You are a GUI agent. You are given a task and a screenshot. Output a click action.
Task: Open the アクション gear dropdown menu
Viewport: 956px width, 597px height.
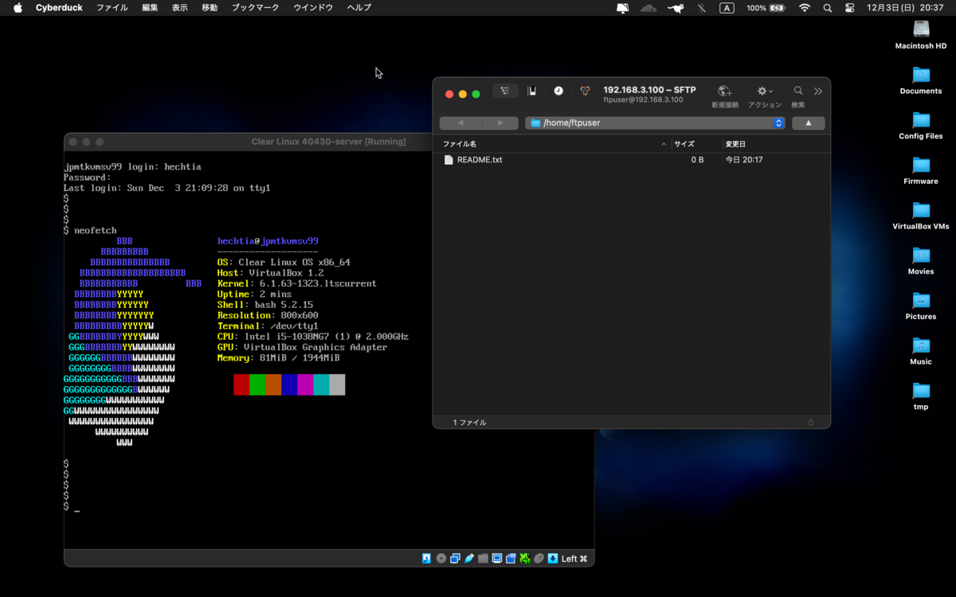763,91
